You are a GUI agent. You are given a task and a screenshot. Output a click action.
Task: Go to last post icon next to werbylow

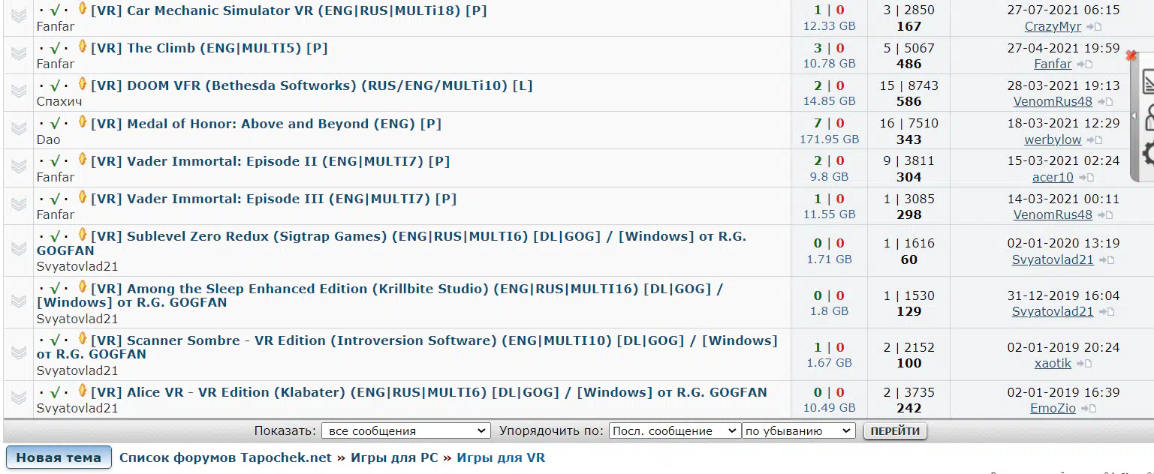point(1093,140)
